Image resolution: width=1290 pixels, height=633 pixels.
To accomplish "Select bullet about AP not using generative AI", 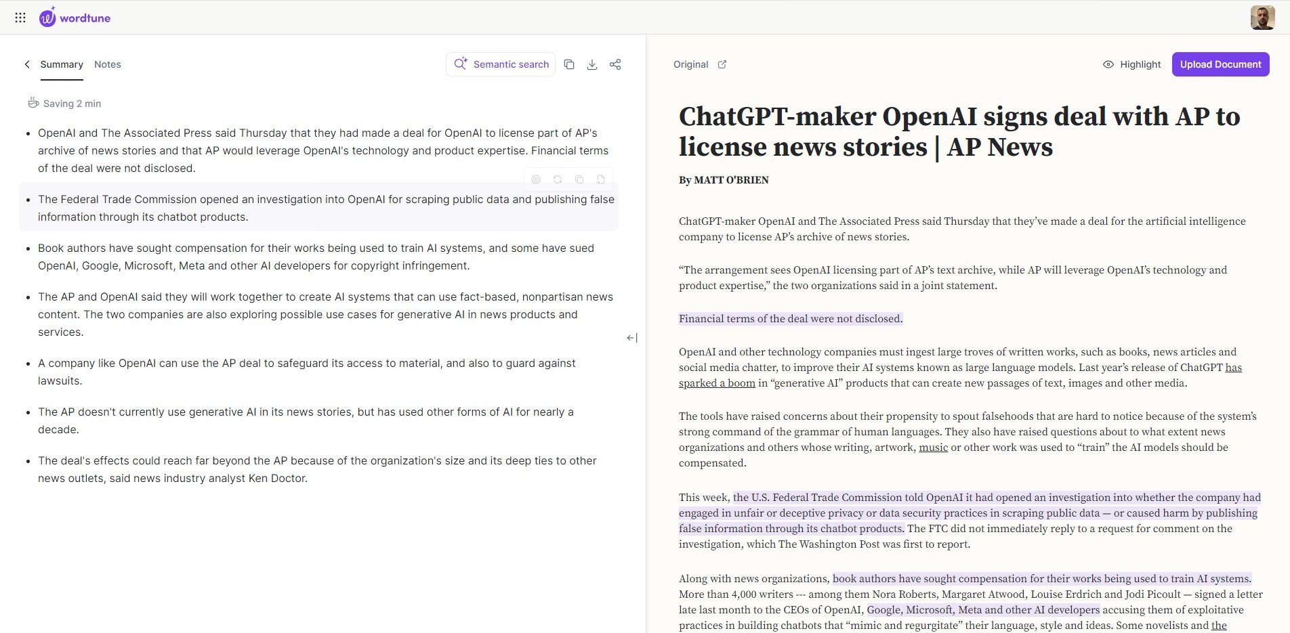I will (306, 420).
